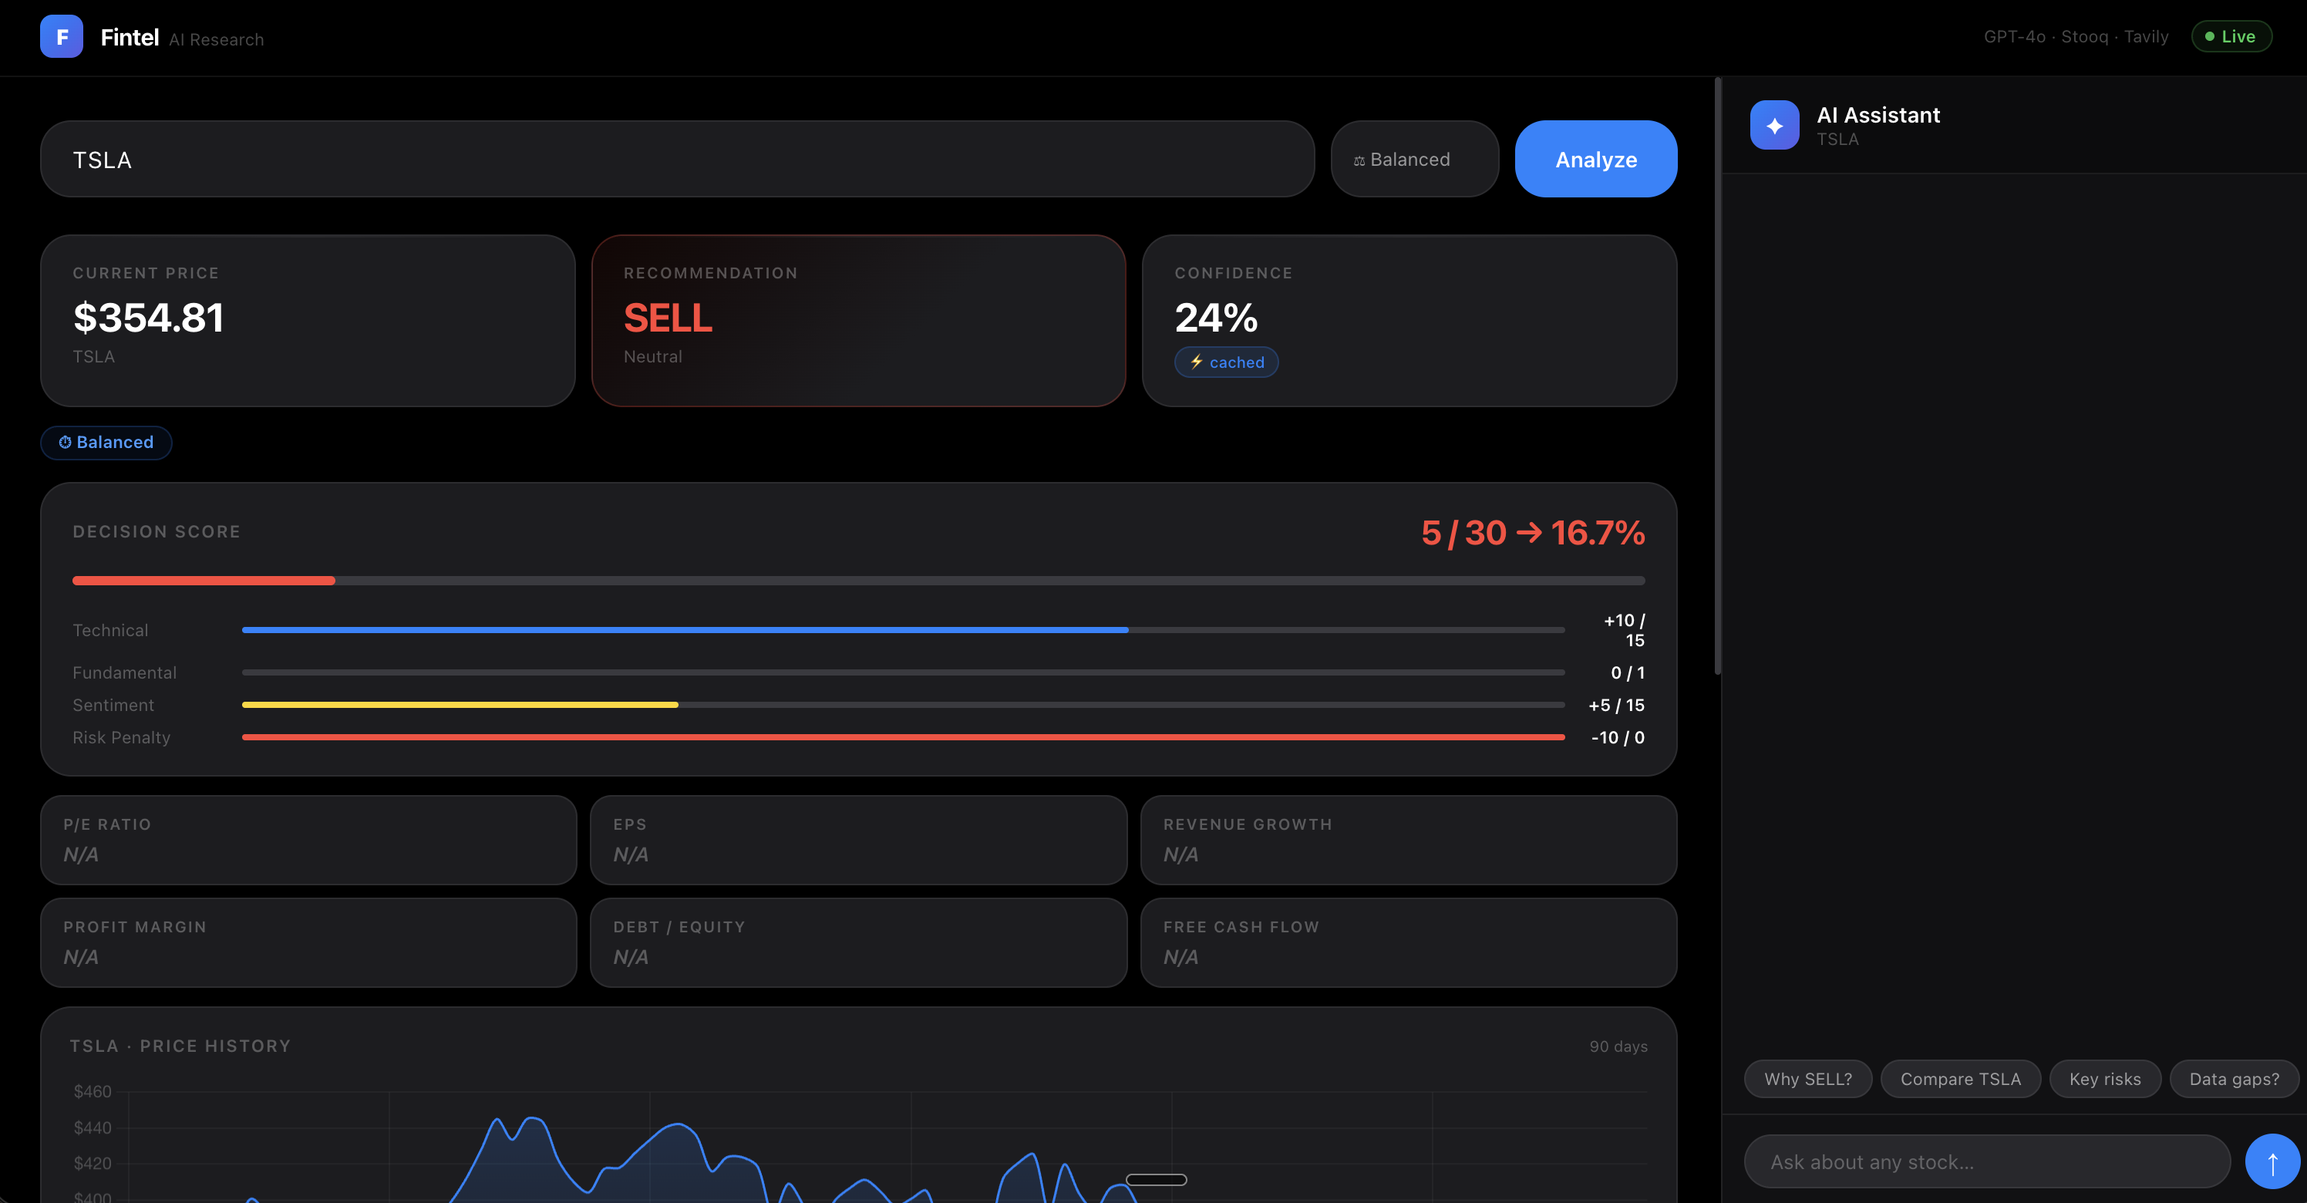Click the Why SELL? suggestion chip
The width and height of the screenshot is (2307, 1203).
click(1808, 1080)
